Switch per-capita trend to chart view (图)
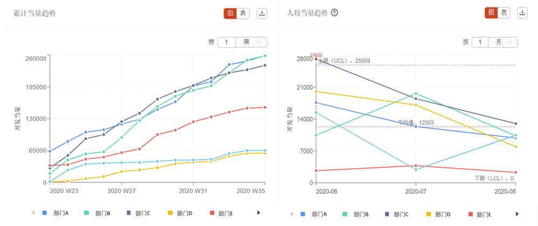This screenshot has width=538, height=226. coord(491,13)
